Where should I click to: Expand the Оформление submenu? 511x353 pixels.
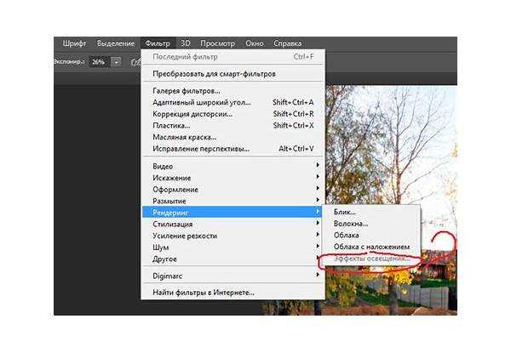pyautogui.click(x=233, y=190)
